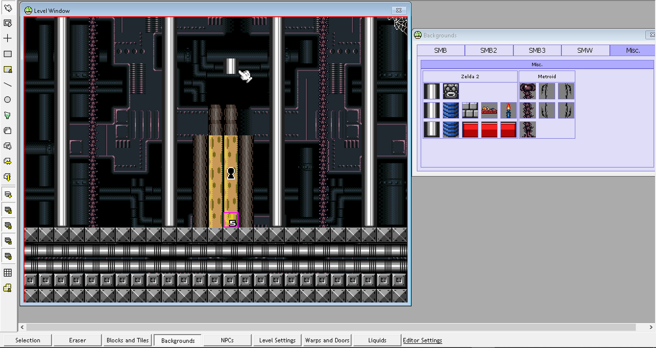The height and width of the screenshot is (348, 656).
Task: Select the crosshair tool in left toolbar
Action: [8, 38]
